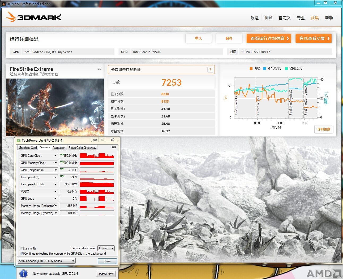Toggle the Log to file checkbox
The image size is (343, 279).
pyautogui.click(x=22, y=249)
